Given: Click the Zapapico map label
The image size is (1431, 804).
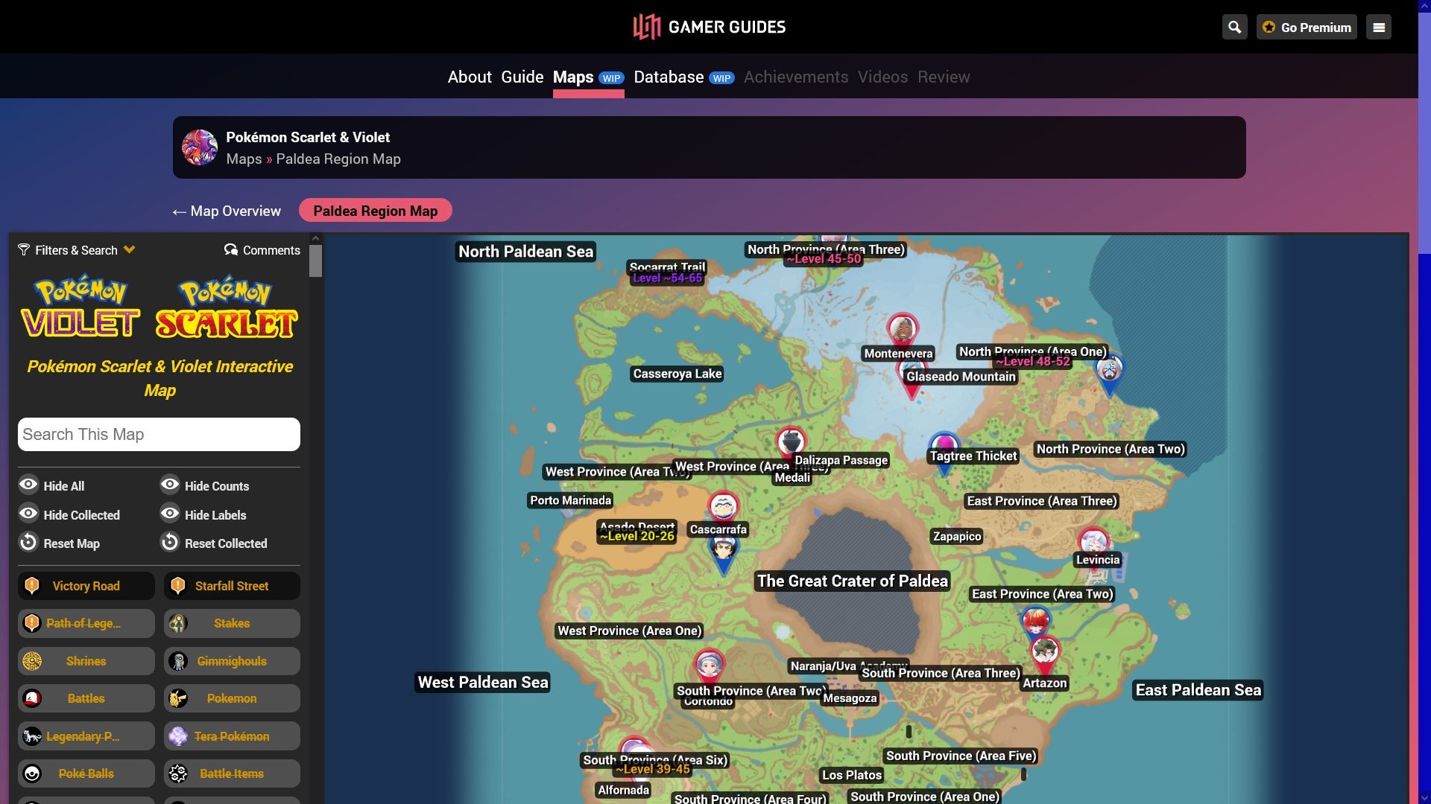Looking at the screenshot, I should tap(957, 536).
